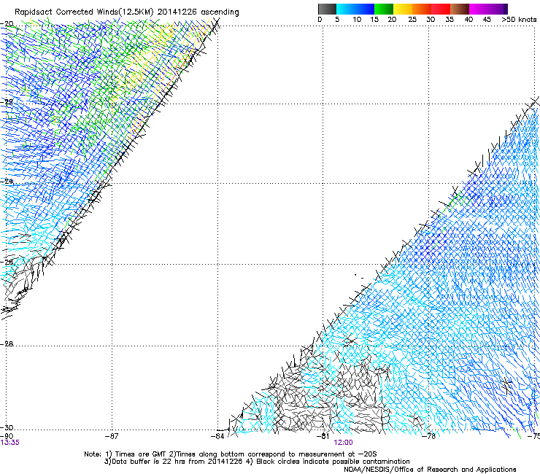This screenshot has height=474, width=540.
Task: Click the cyan-blue 5-15 knots legend band
Action: tap(355, 9)
